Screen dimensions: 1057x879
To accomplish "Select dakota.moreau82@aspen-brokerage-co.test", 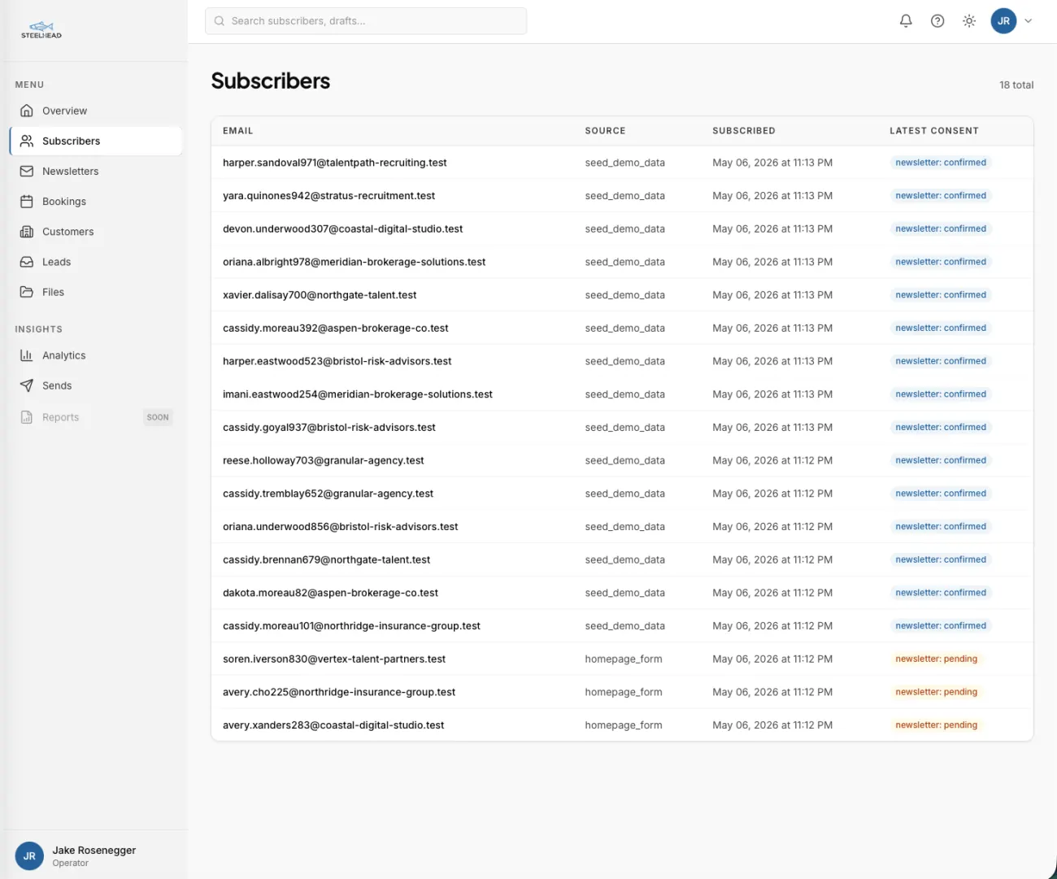I will pyautogui.click(x=330, y=593).
